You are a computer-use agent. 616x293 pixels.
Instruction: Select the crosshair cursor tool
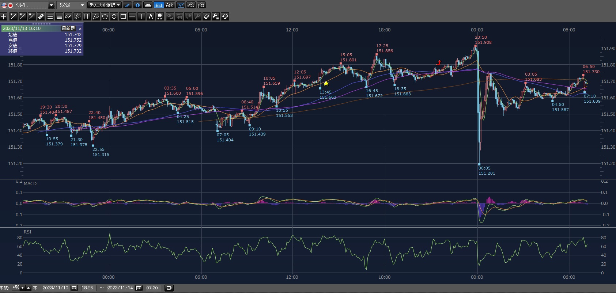(x=4, y=16)
